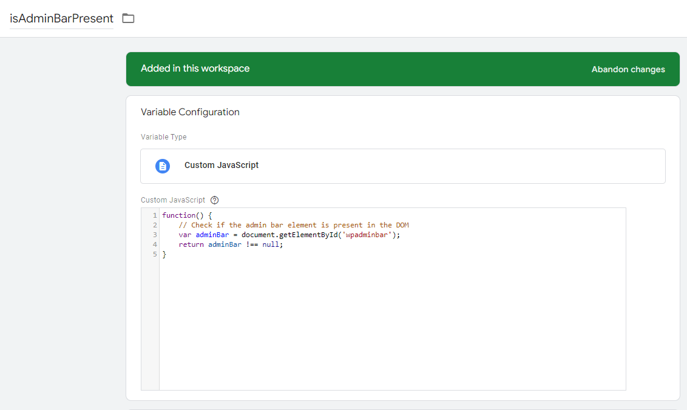The width and height of the screenshot is (687, 410).
Task: Click the blue Custom JavaScript document icon
Action: point(163,166)
